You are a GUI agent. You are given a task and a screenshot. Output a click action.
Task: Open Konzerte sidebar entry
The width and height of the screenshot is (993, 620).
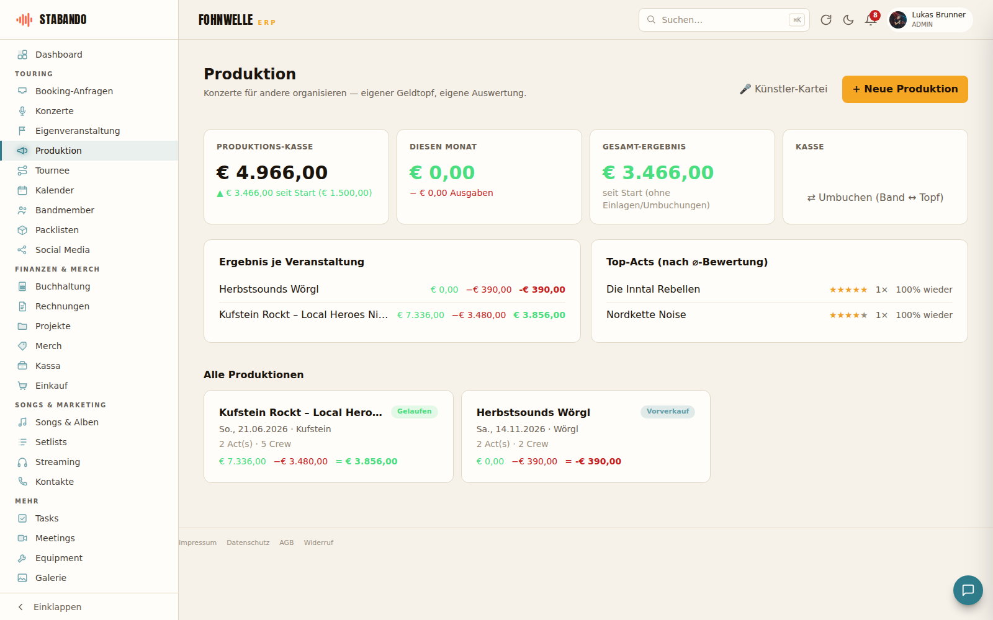[89, 111]
